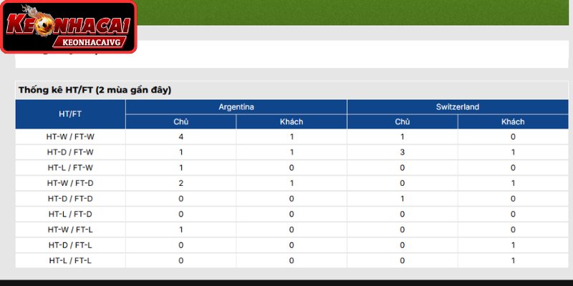
Task: Click the Argentina column group header
Action: (236, 107)
